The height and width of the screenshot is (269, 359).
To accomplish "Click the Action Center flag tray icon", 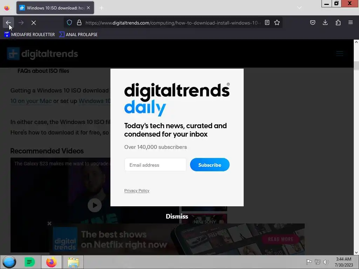I will (309, 262).
